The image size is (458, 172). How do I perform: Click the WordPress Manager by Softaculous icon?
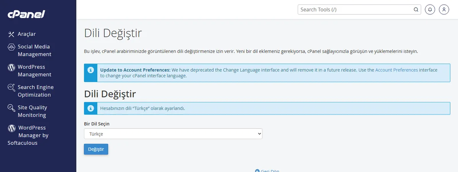(x=11, y=128)
